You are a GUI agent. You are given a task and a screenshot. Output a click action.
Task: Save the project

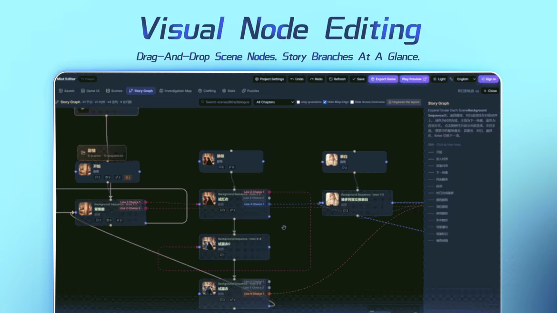click(x=358, y=79)
